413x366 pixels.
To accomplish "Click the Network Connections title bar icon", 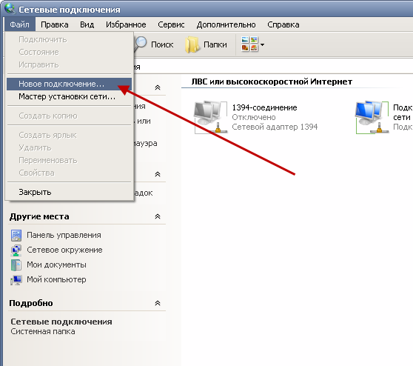I will pyautogui.click(x=10, y=8).
